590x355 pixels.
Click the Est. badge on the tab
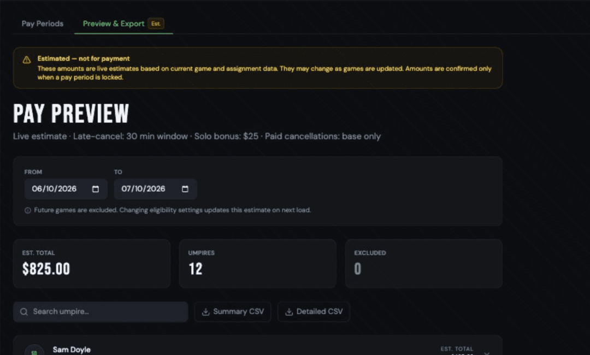click(x=156, y=23)
